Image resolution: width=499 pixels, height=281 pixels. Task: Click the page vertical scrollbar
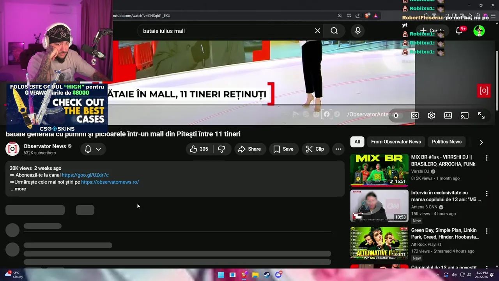pyautogui.click(x=497, y=80)
